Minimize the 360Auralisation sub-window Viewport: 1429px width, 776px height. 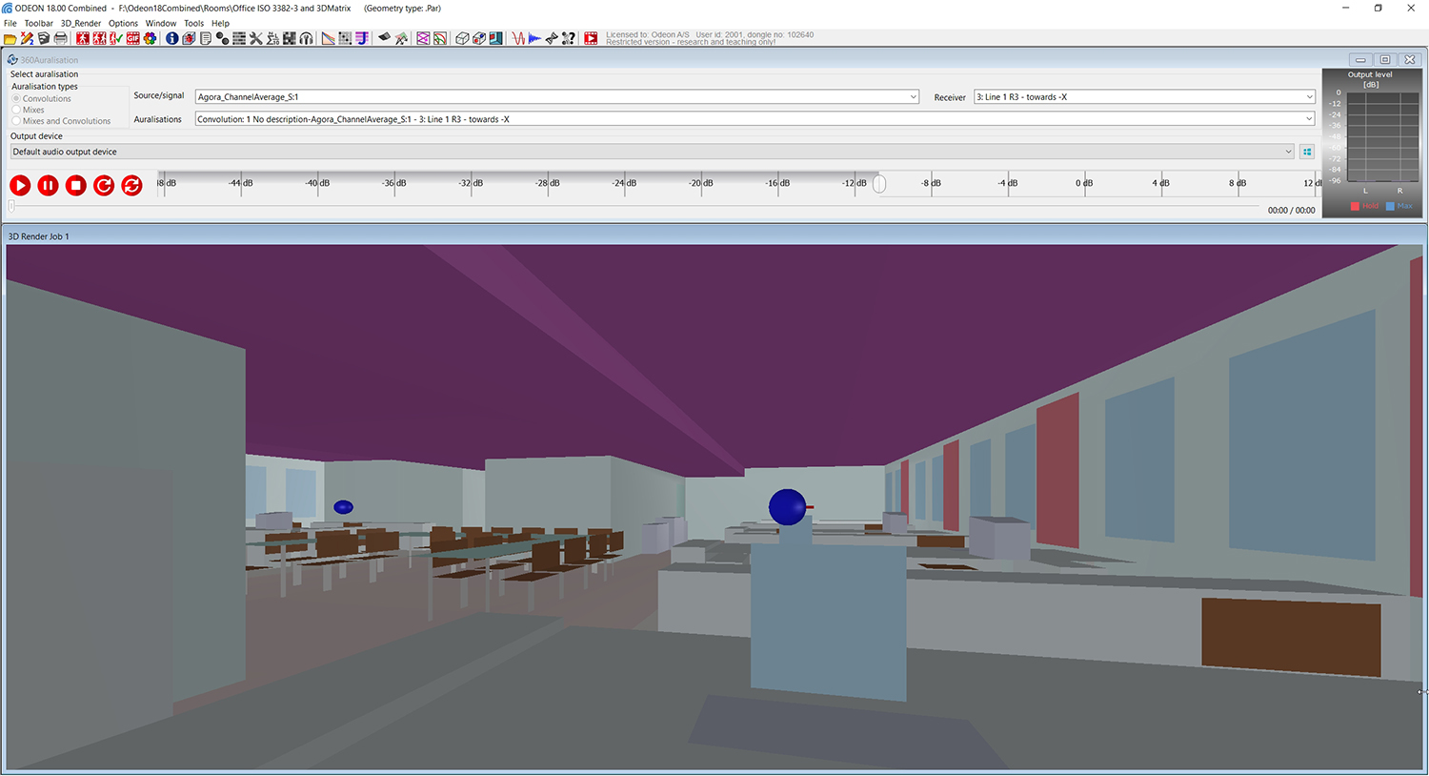tap(1360, 59)
